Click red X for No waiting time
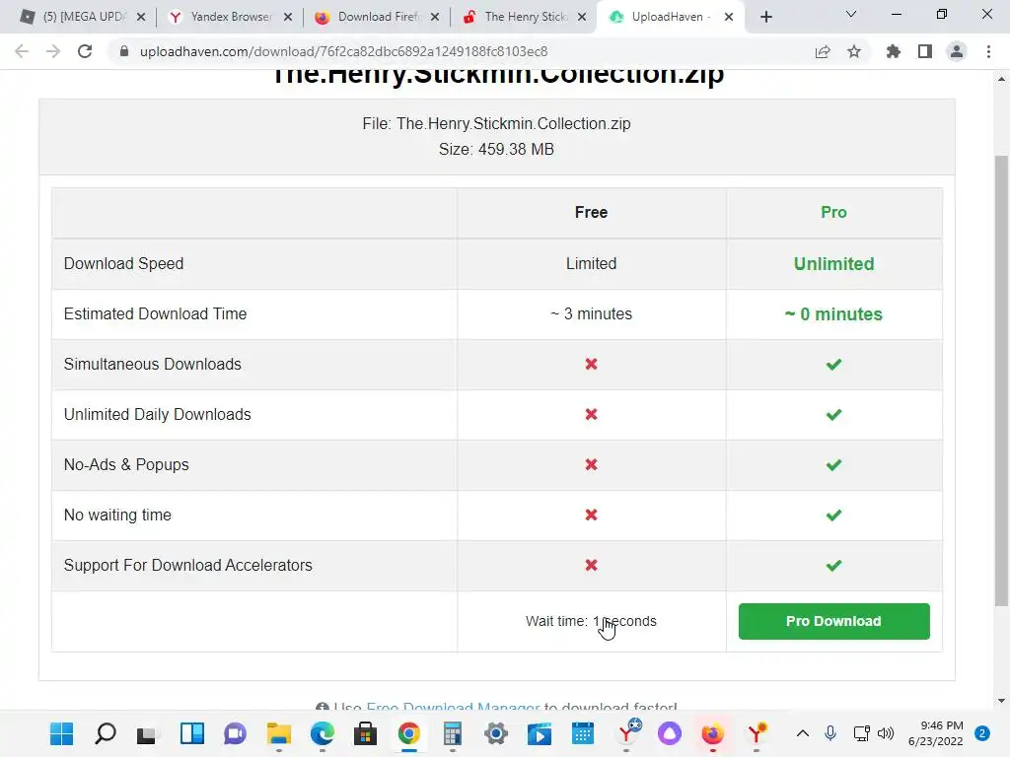1010x757 pixels. pyautogui.click(x=591, y=515)
